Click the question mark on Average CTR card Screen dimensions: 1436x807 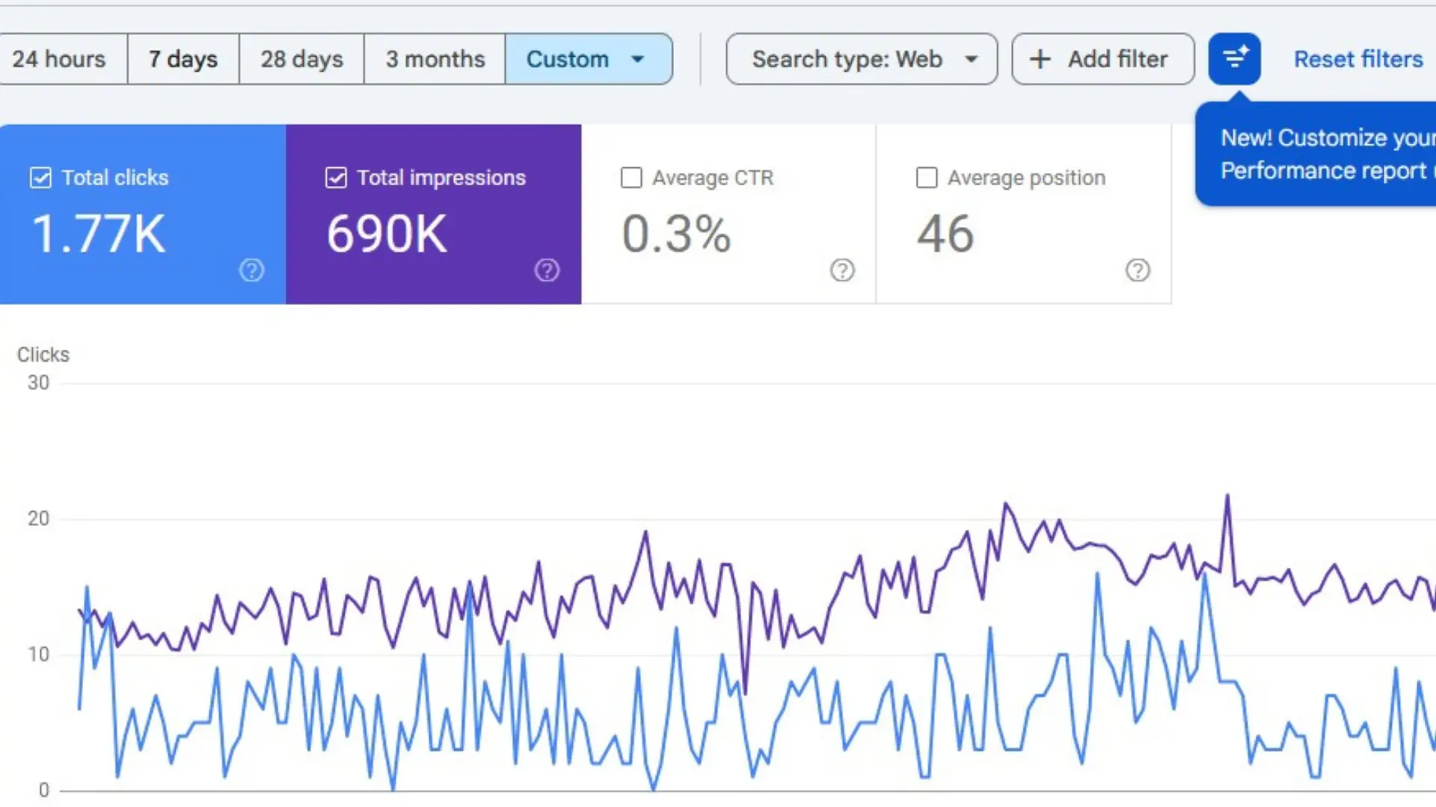pos(842,270)
